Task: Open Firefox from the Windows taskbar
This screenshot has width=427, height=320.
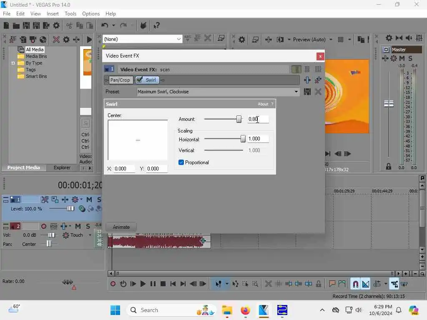Action: tap(245, 310)
